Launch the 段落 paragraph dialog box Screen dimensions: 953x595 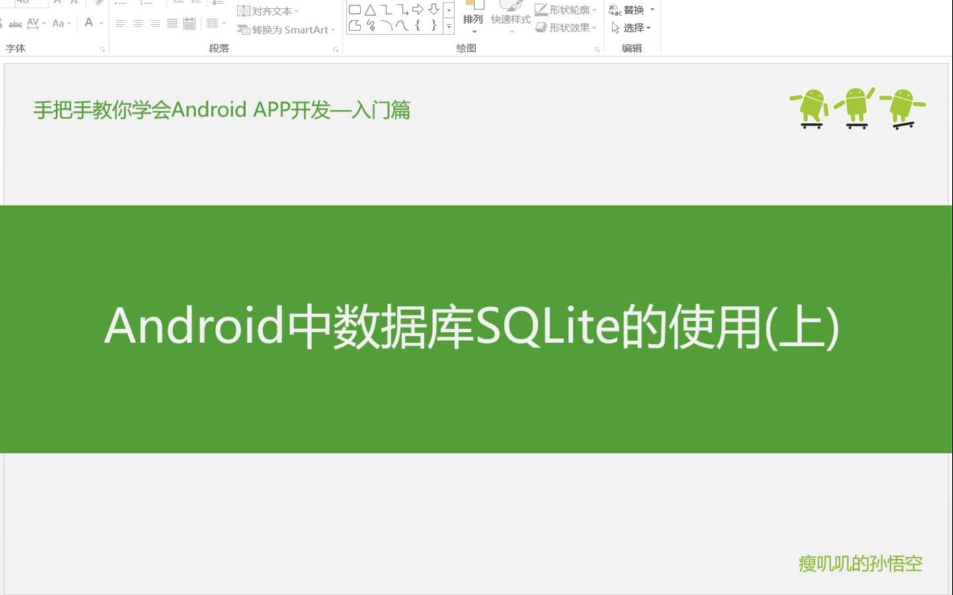pyautogui.click(x=336, y=50)
